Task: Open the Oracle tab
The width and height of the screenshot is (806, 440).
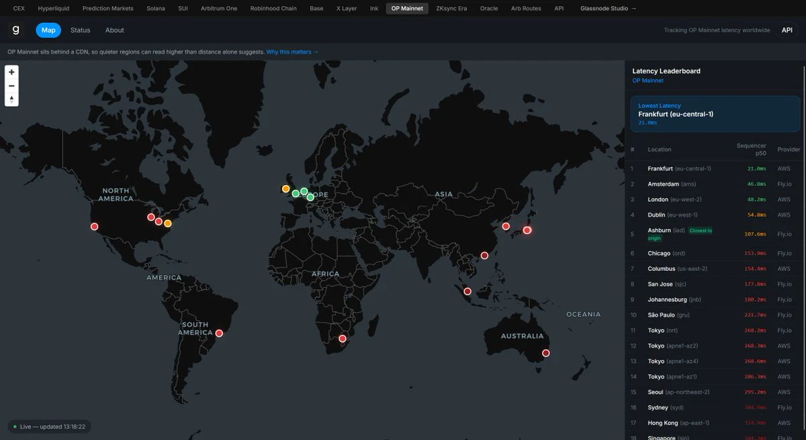Action: pyautogui.click(x=489, y=9)
